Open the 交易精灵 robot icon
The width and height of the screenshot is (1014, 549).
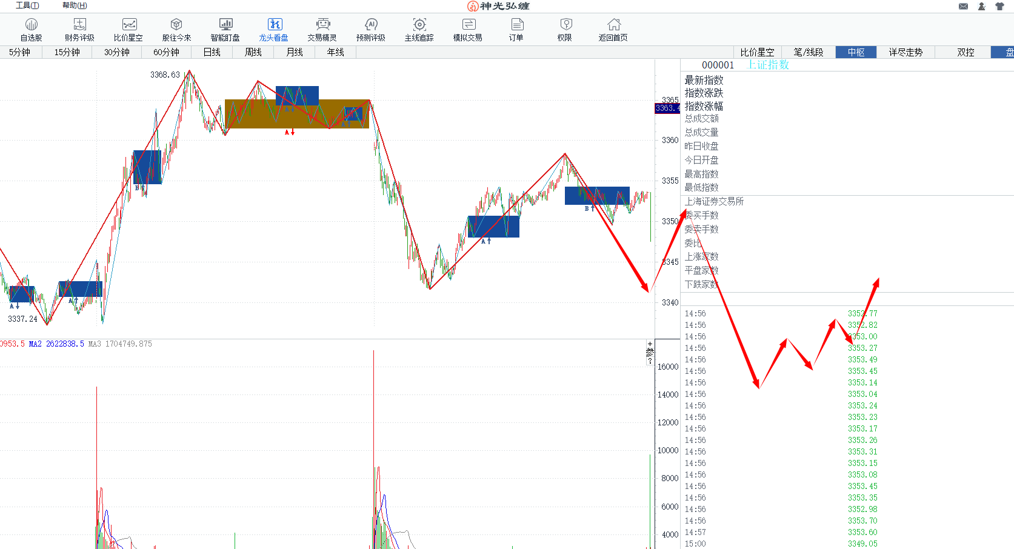[322, 29]
